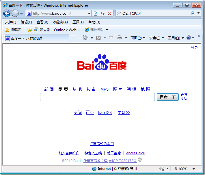Open the 贴吧 link

[77, 89]
